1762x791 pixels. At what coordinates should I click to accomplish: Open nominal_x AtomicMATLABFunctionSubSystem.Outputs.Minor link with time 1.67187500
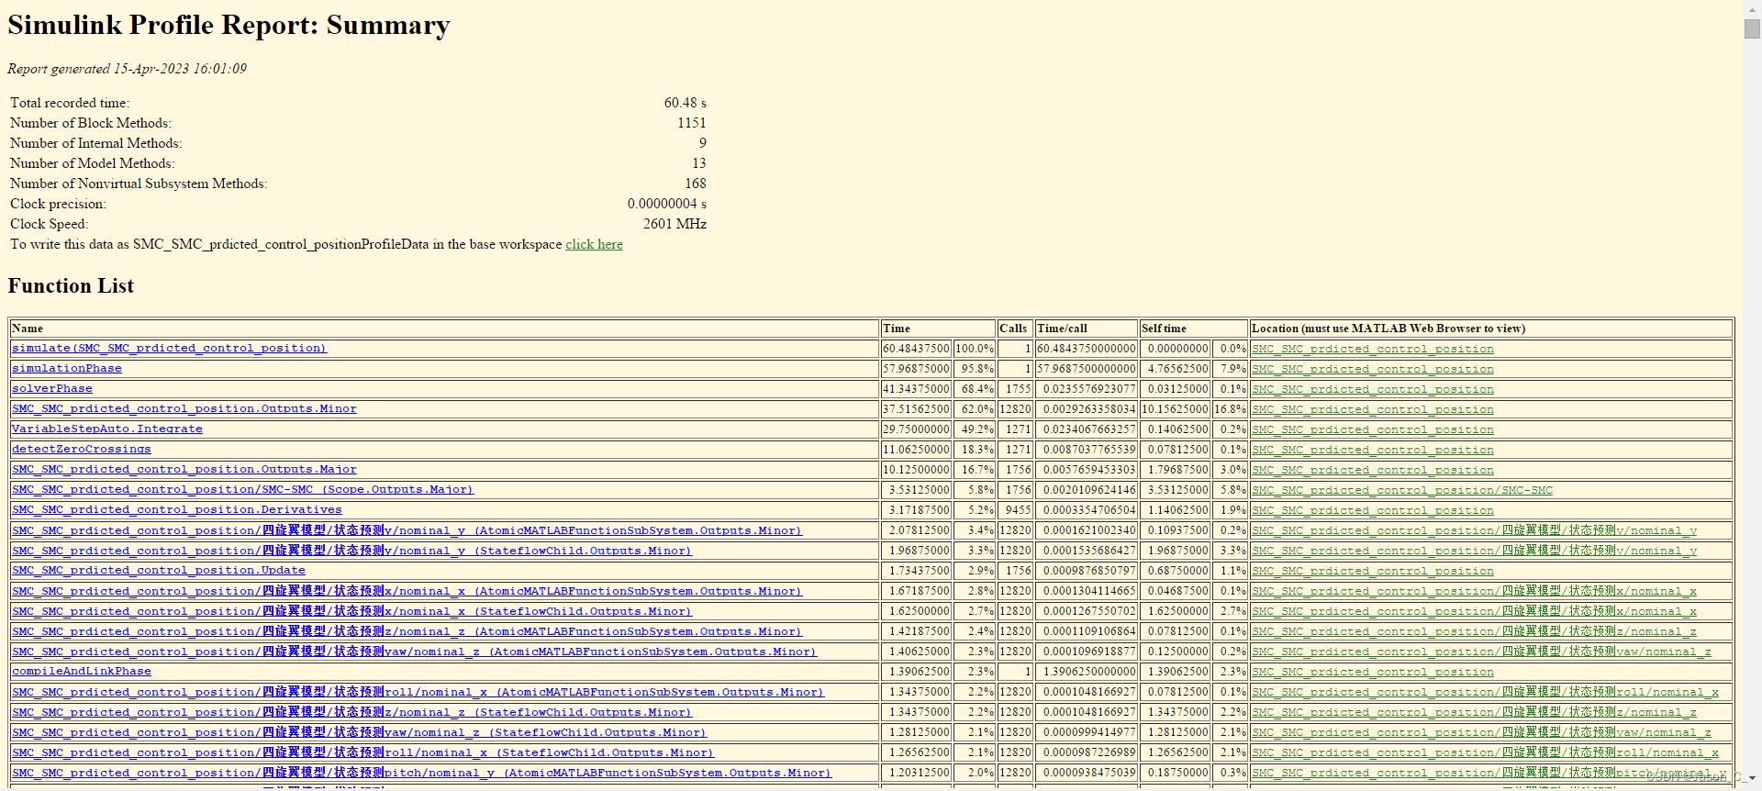[x=407, y=591]
